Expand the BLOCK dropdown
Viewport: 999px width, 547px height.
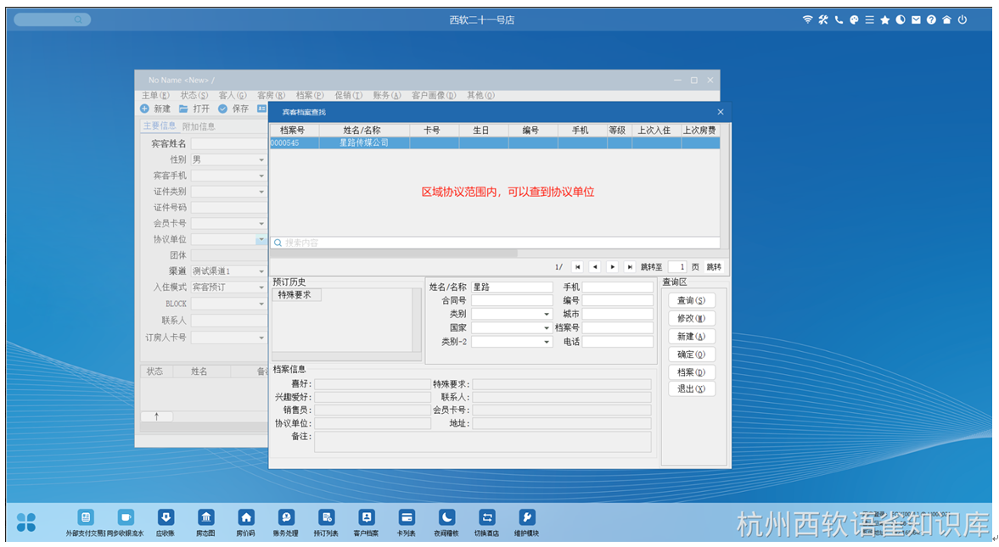pyautogui.click(x=261, y=304)
